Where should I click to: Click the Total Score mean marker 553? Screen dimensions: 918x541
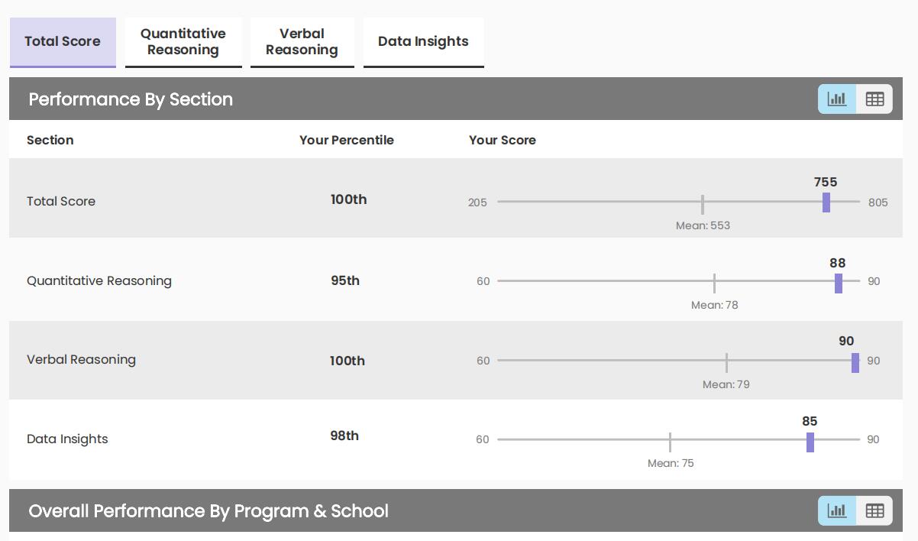pos(703,205)
